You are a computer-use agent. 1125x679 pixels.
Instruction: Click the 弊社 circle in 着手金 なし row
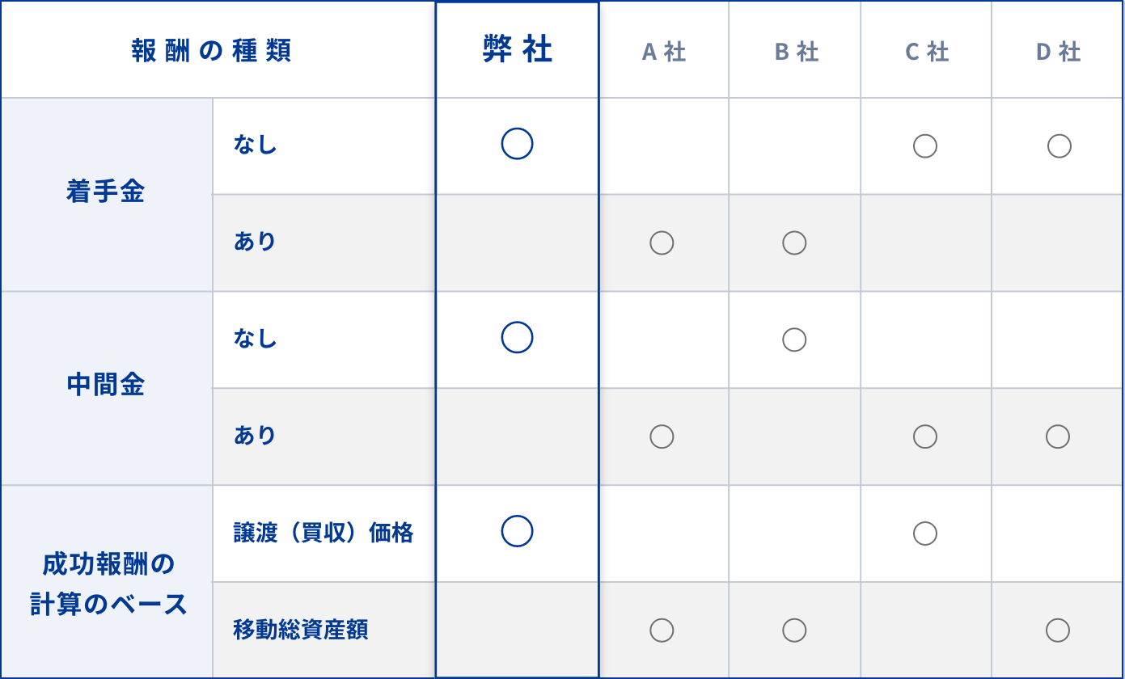517,144
